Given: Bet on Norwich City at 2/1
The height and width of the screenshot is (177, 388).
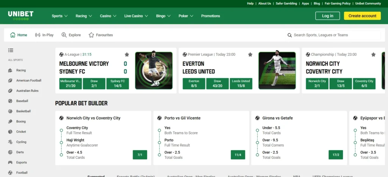Looking at the screenshot, I should [x=317, y=84].
